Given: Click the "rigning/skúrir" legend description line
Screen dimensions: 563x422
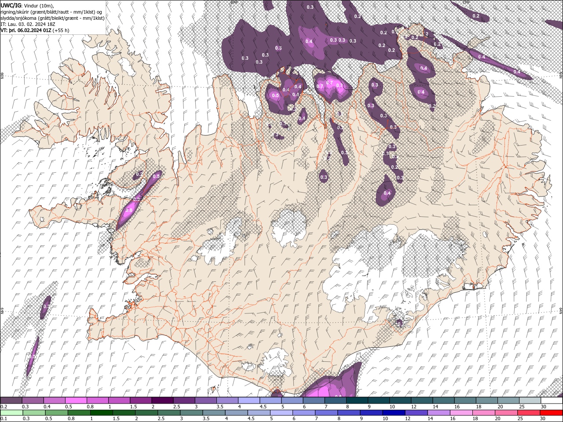Looking at the screenshot, I should click(x=52, y=12).
